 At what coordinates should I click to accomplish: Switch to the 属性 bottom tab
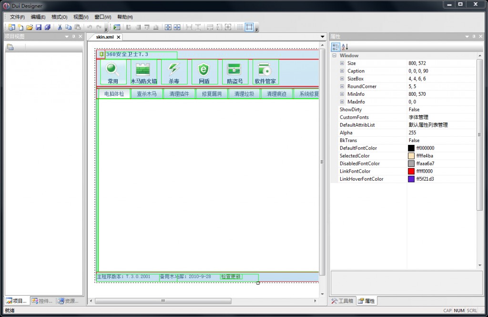tap(366, 301)
